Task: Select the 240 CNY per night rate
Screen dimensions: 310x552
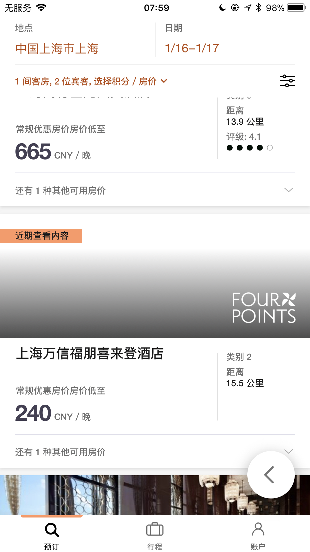Action: [x=53, y=413]
